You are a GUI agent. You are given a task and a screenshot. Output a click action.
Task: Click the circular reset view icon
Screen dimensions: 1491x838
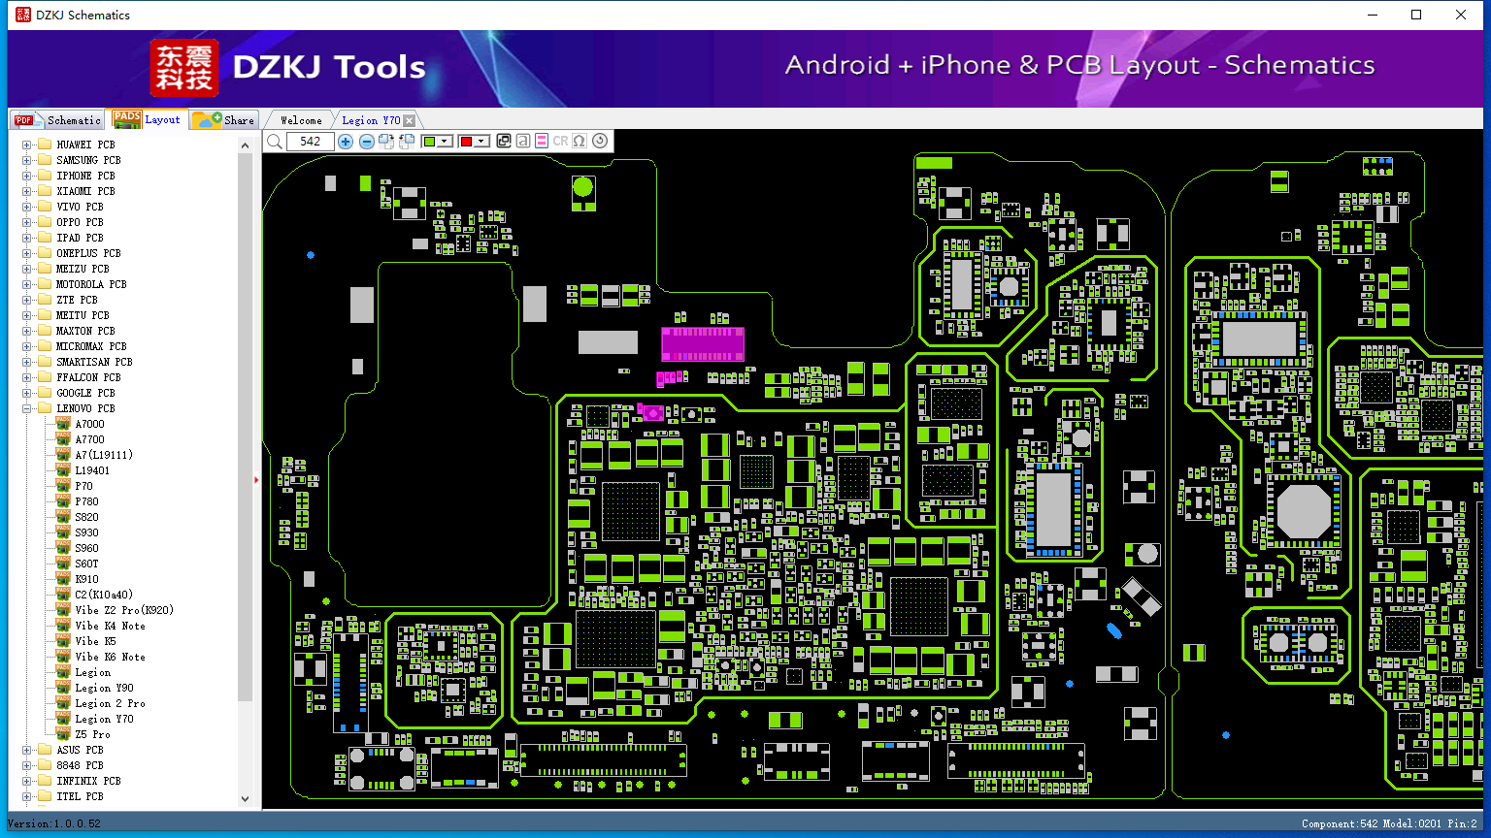click(x=600, y=142)
